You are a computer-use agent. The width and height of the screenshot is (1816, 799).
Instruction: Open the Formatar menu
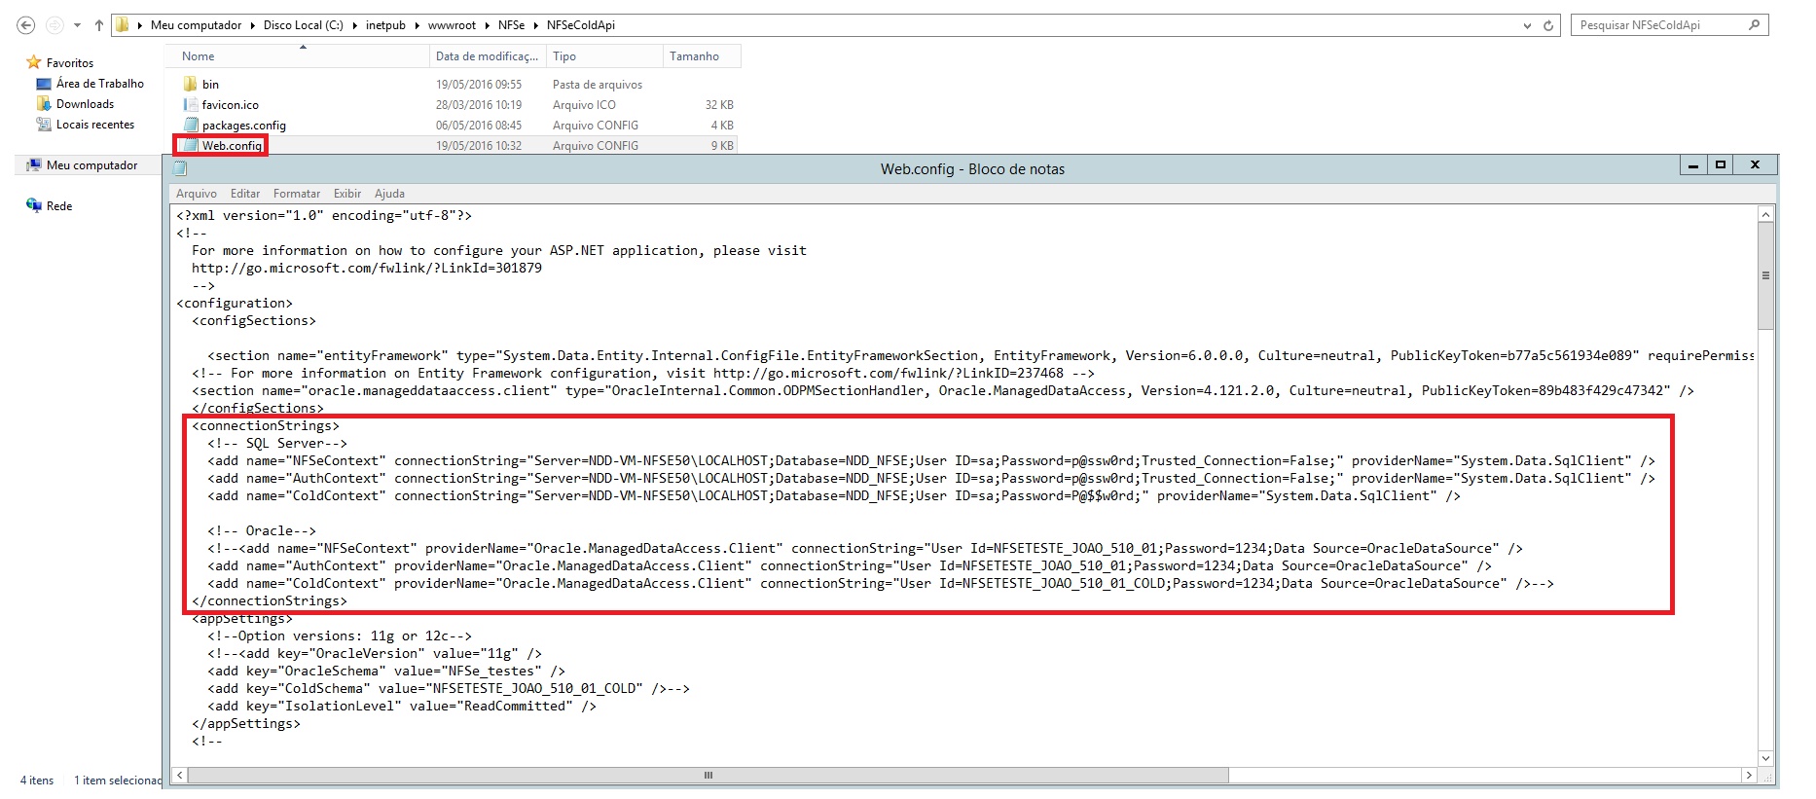tap(297, 194)
